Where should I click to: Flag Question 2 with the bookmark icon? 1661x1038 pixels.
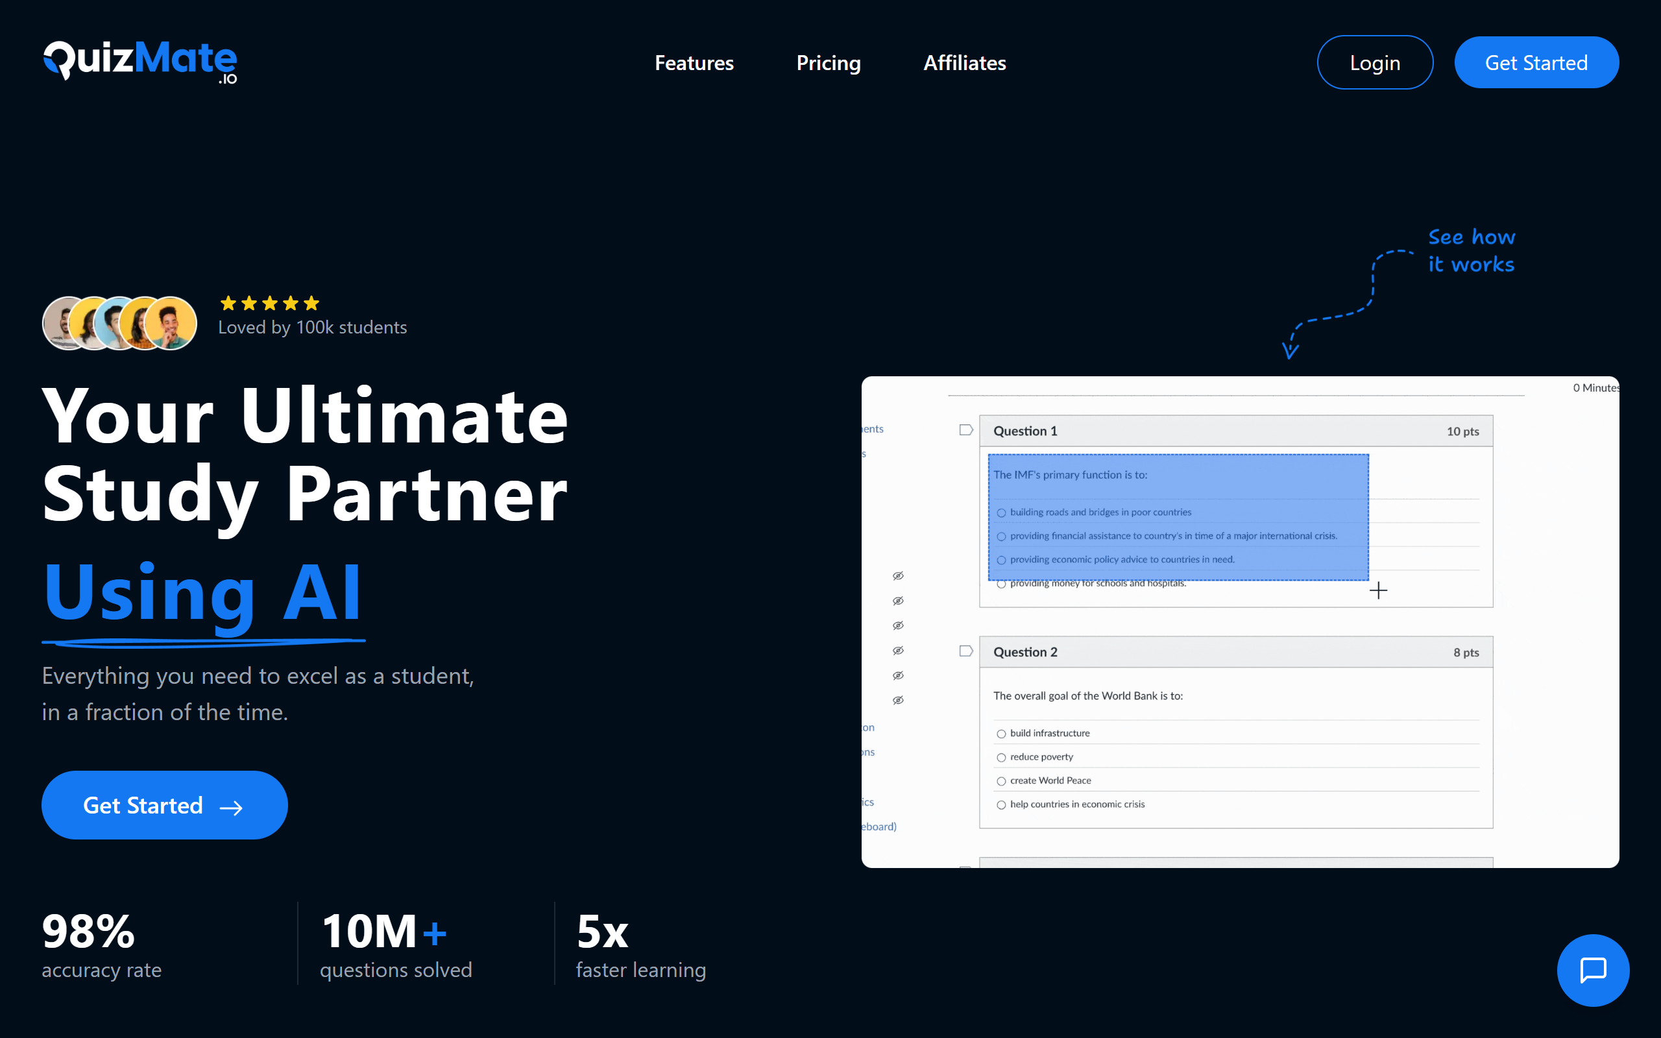[965, 651]
